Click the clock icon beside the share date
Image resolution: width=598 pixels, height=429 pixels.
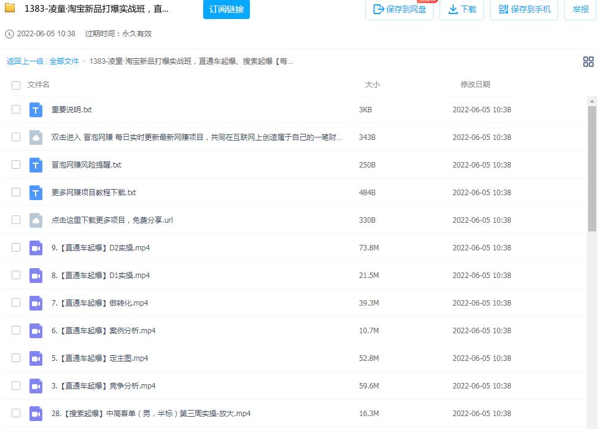point(10,34)
